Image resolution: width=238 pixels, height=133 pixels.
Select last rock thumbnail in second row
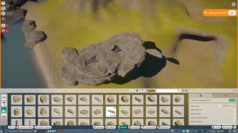click(x=178, y=112)
